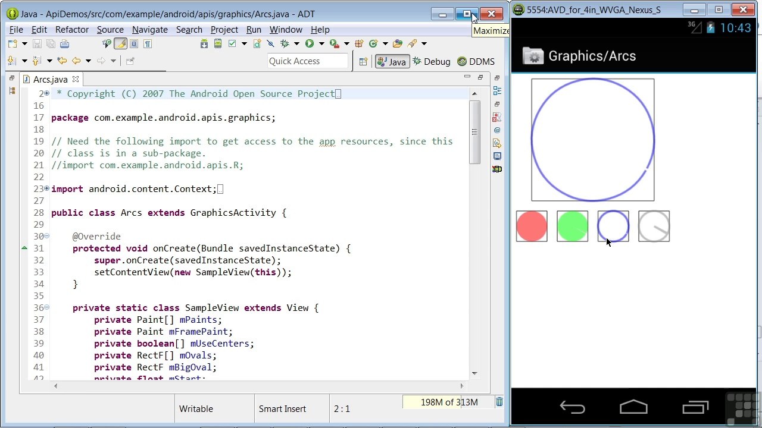Screen dimensions: 762x428
Task: Open the LogCat view Android icon
Action: (497, 169)
